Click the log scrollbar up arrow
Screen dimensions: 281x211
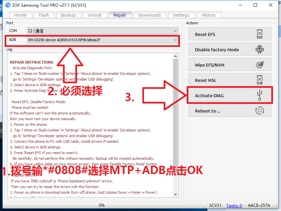point(175,56)
